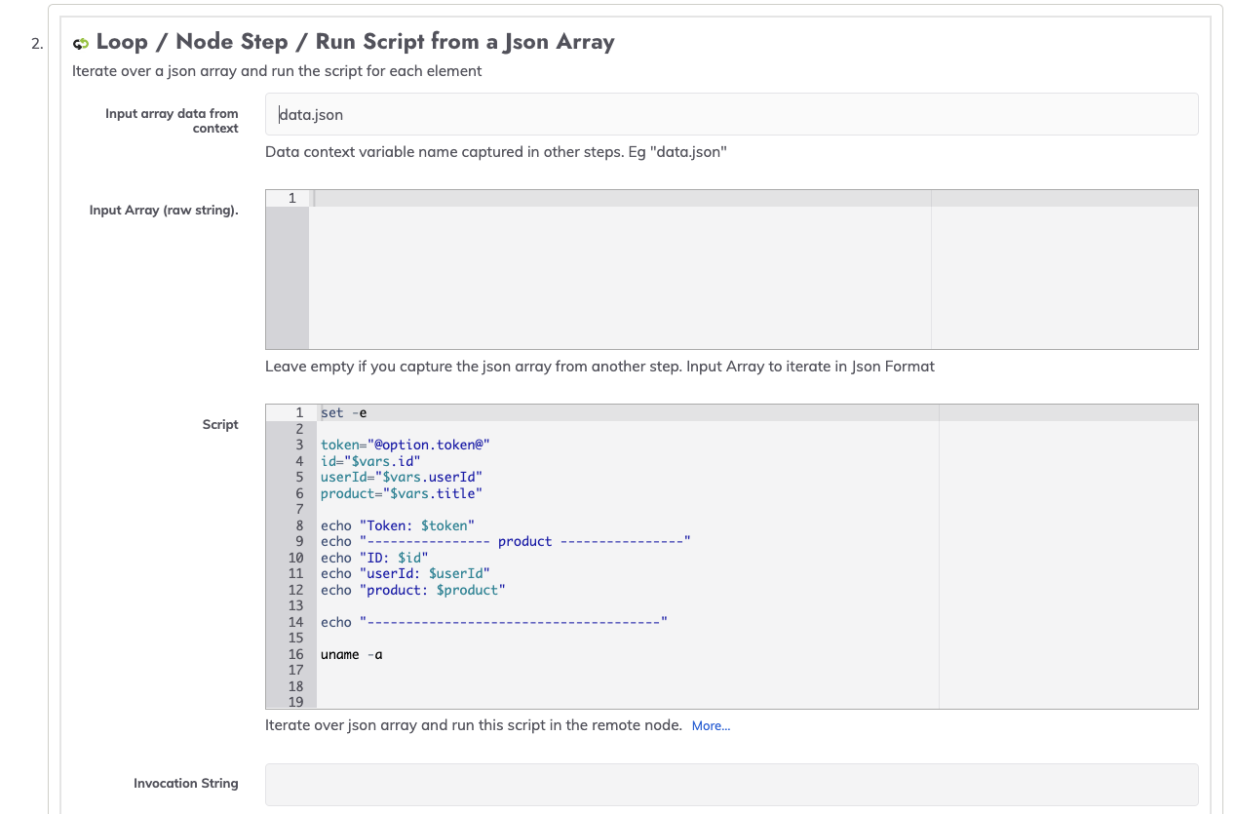This screenshot has height=814, width=1237.
Task: Click the 'Invocation String' label
Action: tap(186, 784)
